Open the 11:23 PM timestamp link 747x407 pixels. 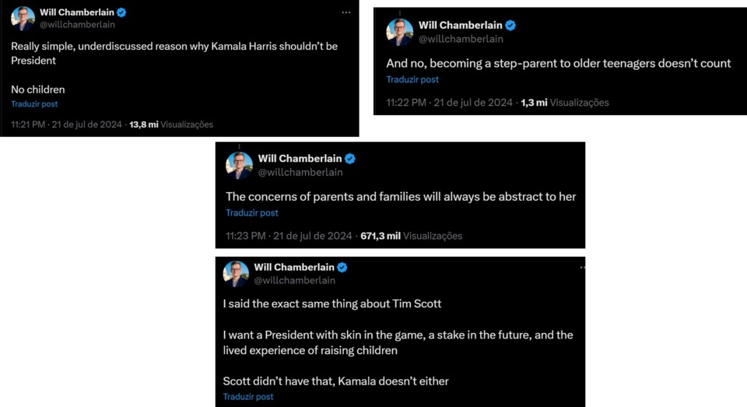click(289, 236)
